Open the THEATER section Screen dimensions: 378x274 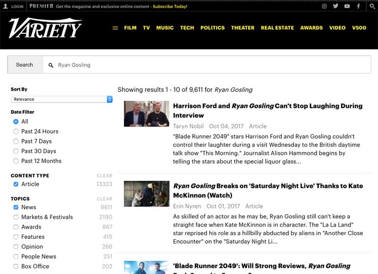point(243,28)
